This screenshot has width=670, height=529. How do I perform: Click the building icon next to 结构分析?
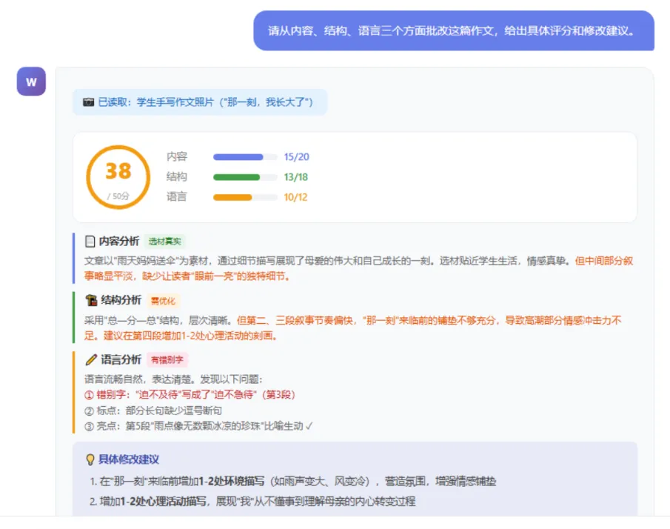tap(91, 300)
